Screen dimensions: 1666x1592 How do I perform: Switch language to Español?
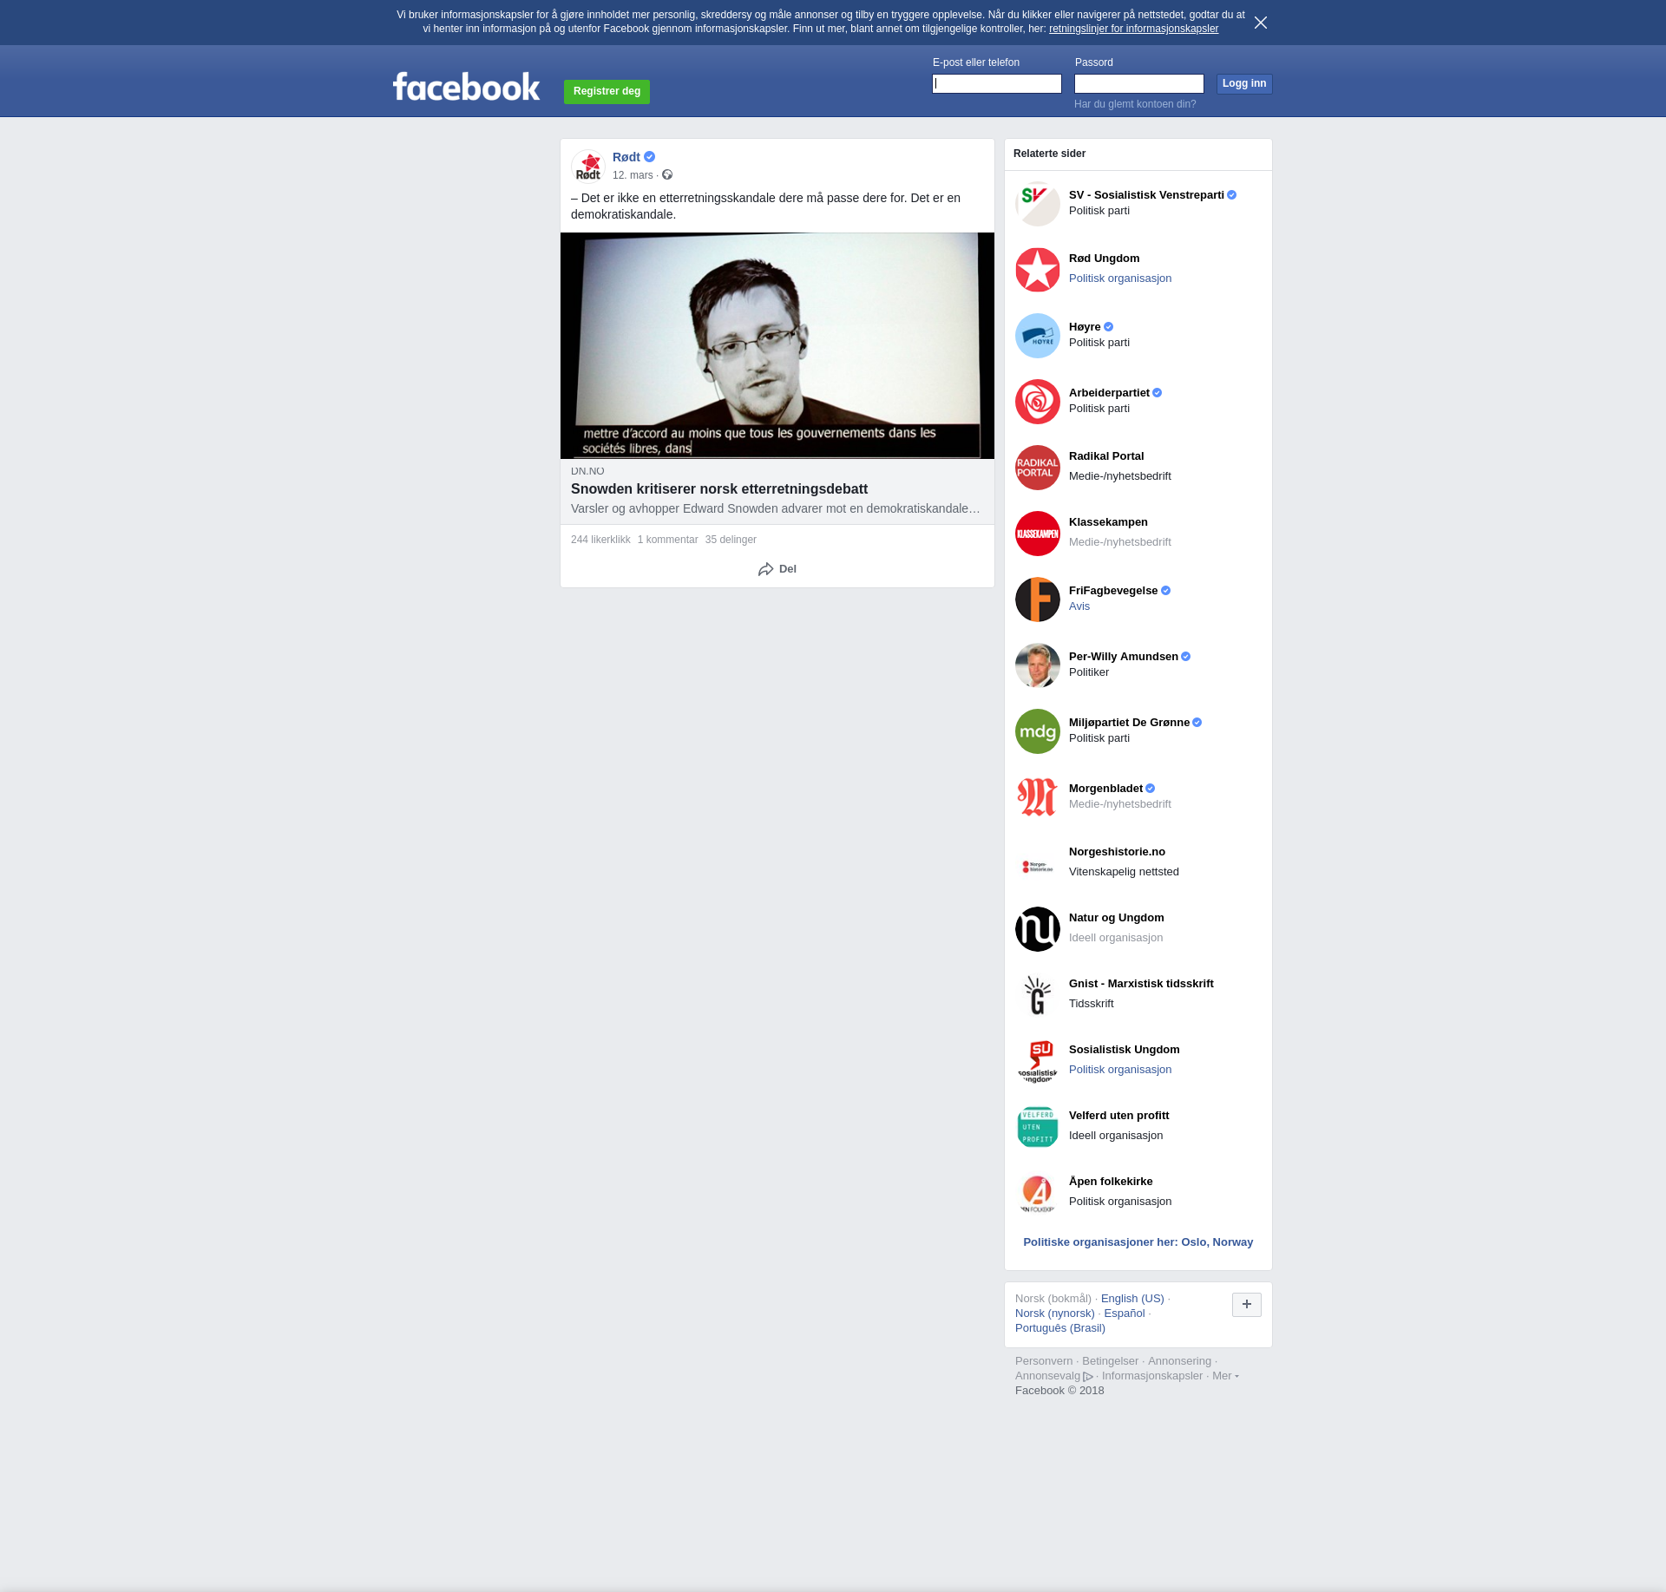(x=1124, y=1314)
